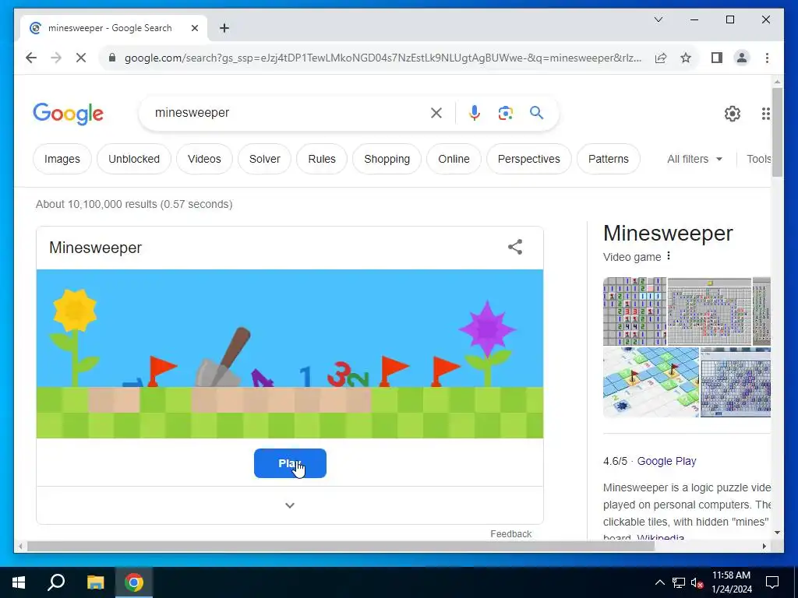Switch to Shopping results
The height and width of the screenshot is (598, 798).
[x=387, y=159]
